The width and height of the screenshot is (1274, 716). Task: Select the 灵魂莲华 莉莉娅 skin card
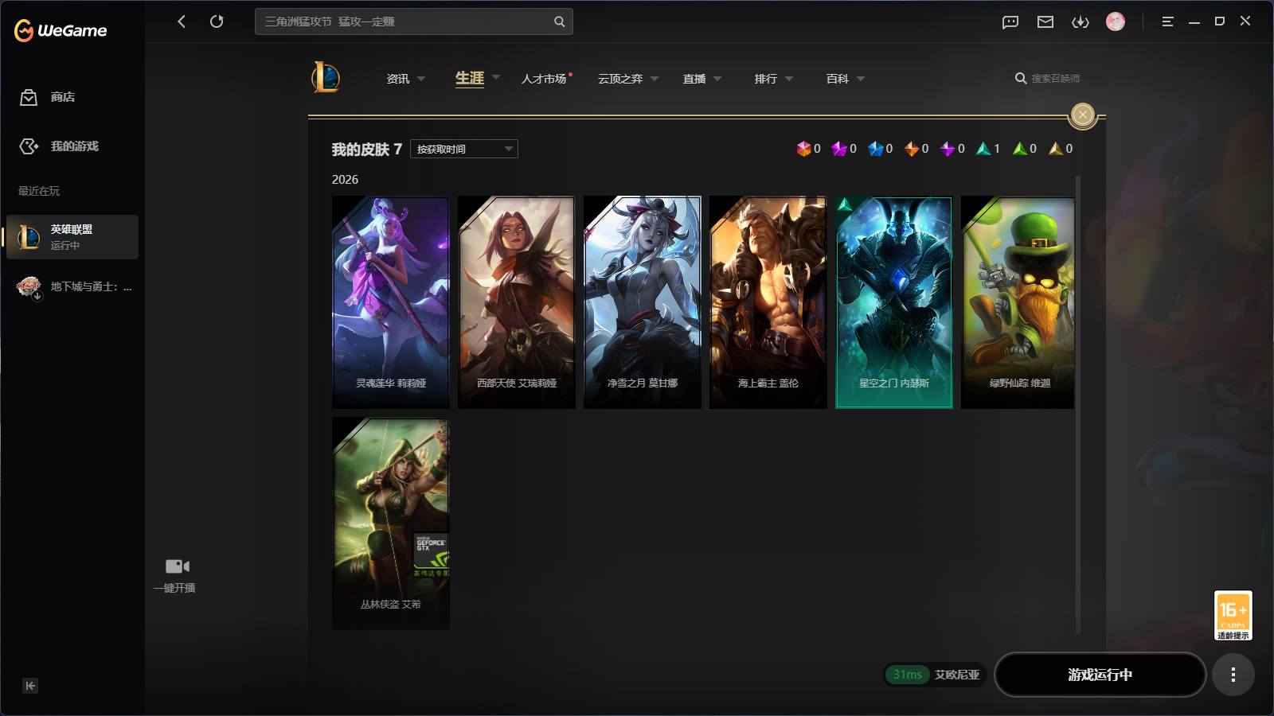click(x=390, y=302)
